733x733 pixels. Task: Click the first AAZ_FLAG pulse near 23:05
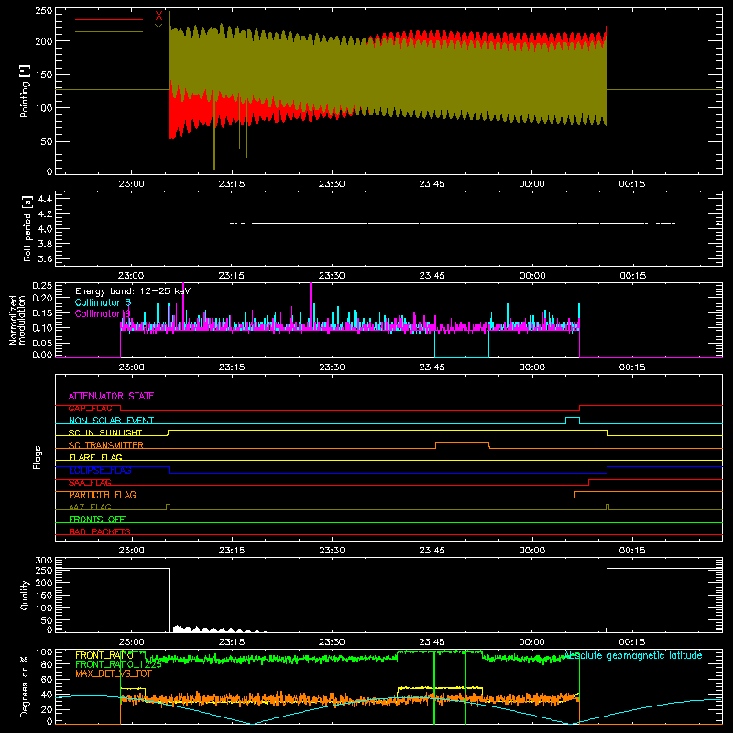point(169,507)
